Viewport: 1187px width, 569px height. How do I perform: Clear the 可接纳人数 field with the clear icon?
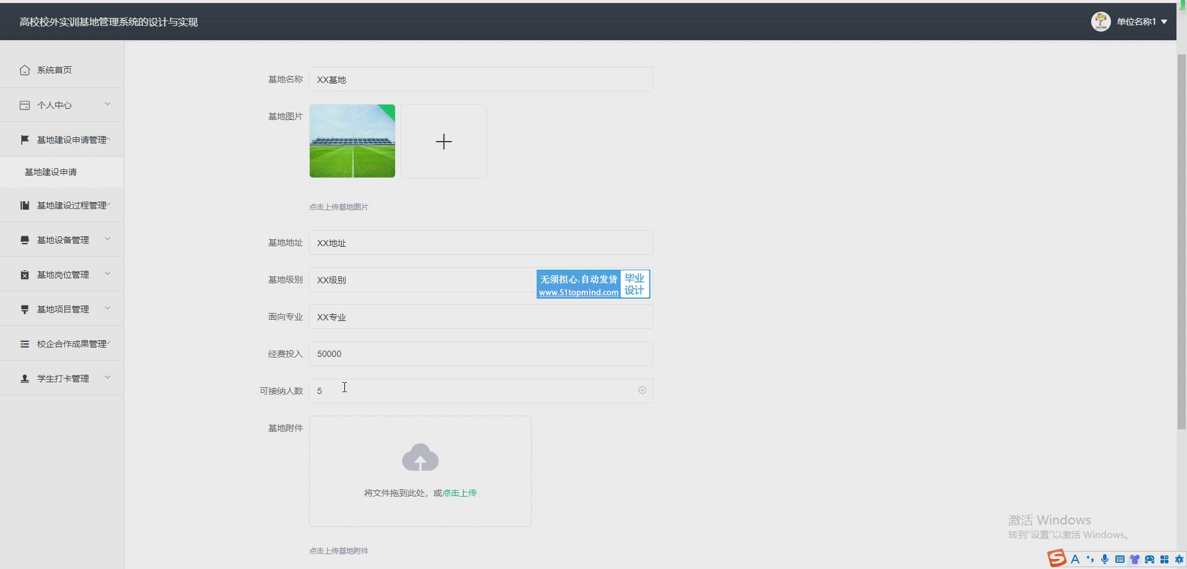click(642, 390)
